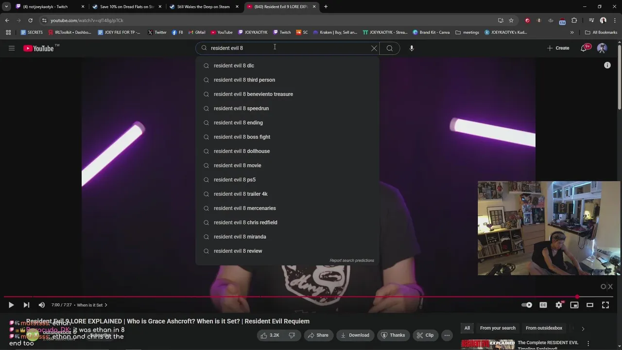Open Chrome apps grid icon

click(8, 33)
